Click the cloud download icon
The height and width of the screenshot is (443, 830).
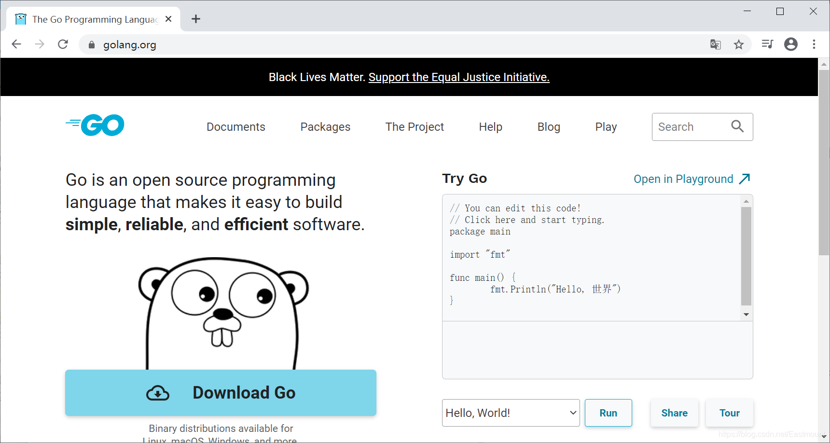click(158, 393)
